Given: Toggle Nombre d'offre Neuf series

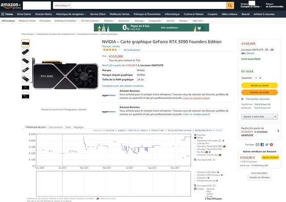Looking at the screenshot, I should [205, 172].
